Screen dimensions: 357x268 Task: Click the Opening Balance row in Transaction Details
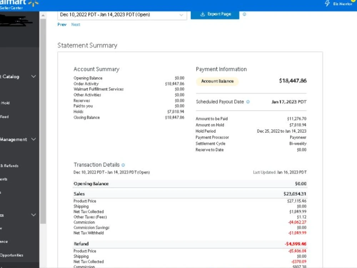pyautogui.click(x=190, y=184)
